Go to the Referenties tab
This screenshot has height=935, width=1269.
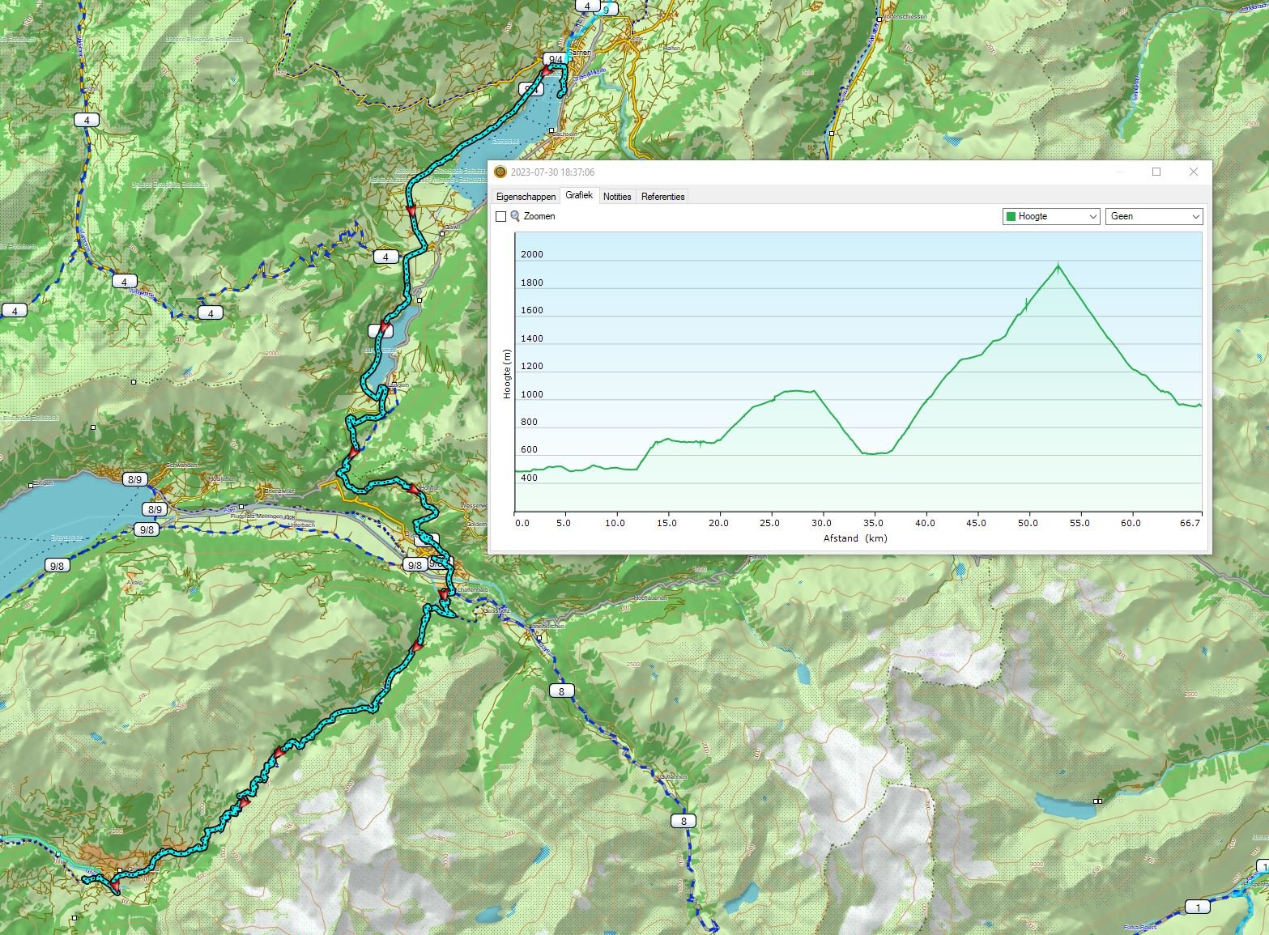pyautogui.click(x=662, y=197)
